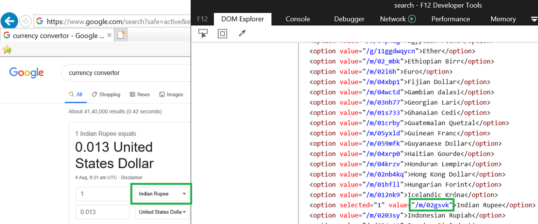The width and height of the screenshot is (538, 224).
Task: Select the Ether option line
Action: [392, 51]
